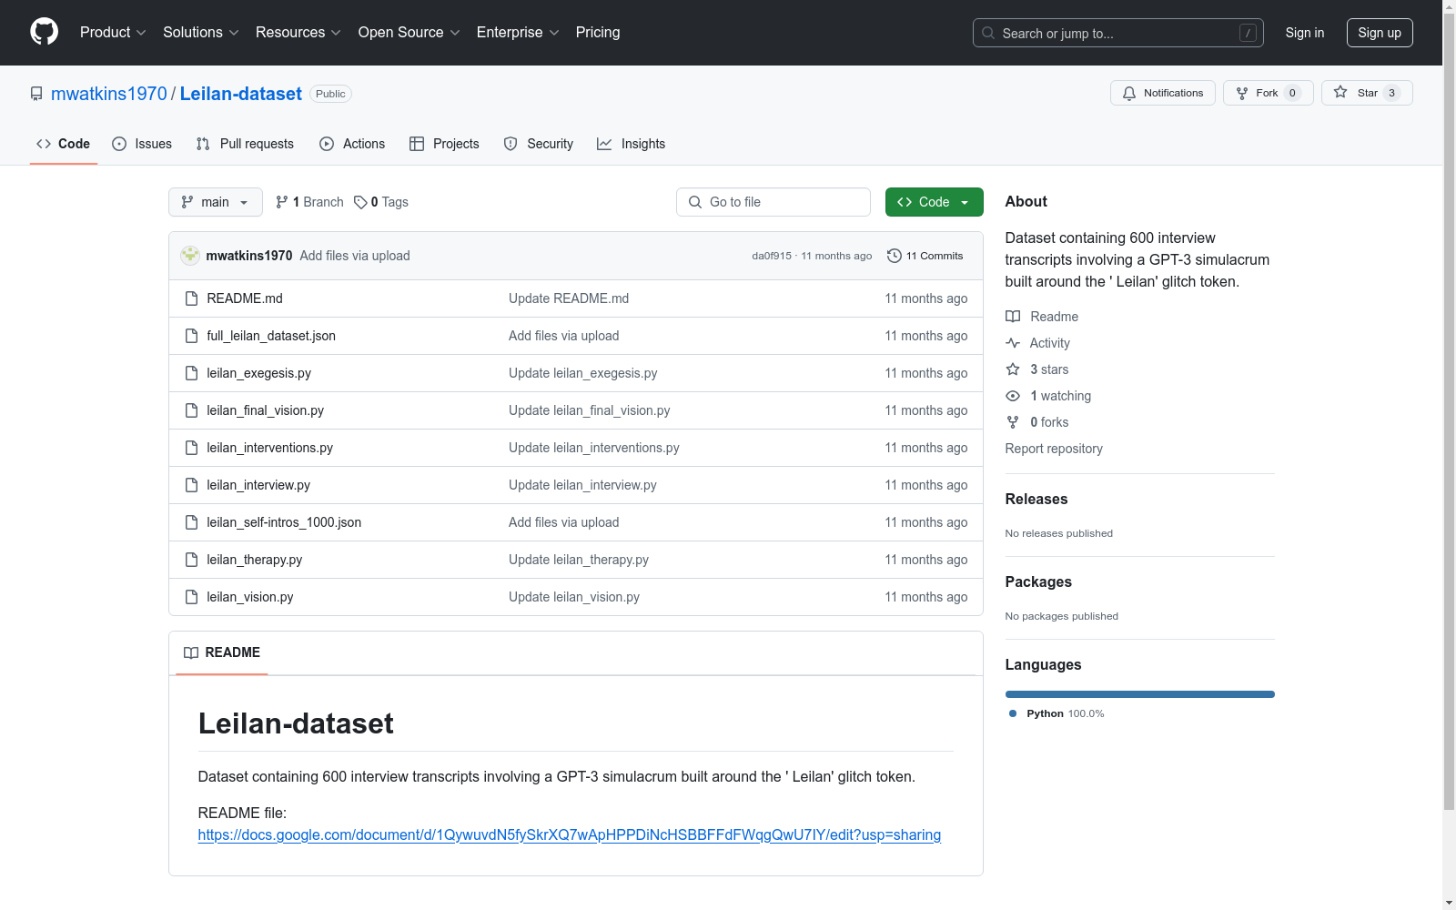Open the Google Docs README link
The width and height of the screenshot is (1456, 910).
(x=570, y=834)
